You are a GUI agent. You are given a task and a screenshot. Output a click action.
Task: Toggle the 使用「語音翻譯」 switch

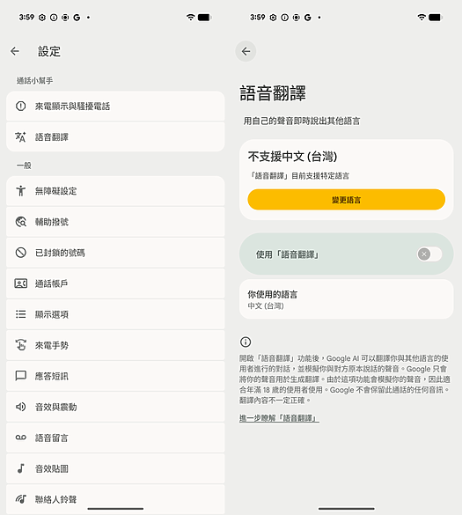tap(429, 254)
